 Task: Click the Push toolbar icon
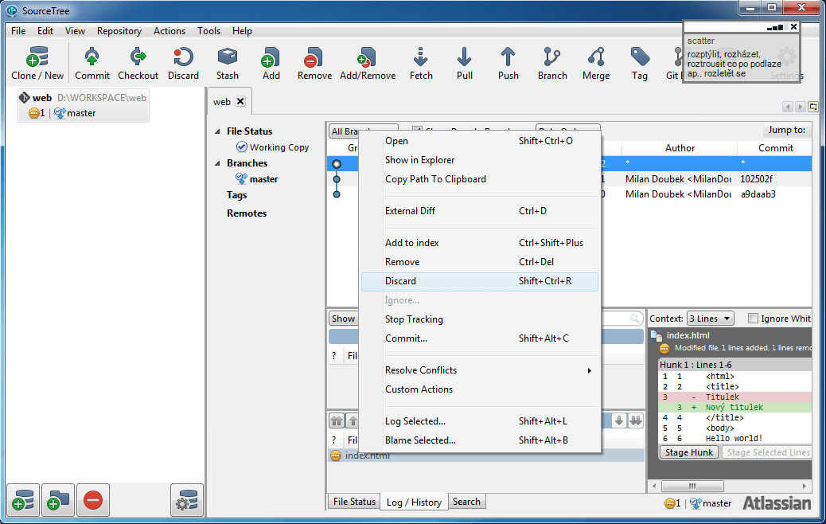coord(508,57)
